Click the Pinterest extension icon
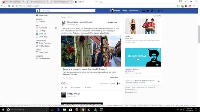This screenshot has width=200, height=112. tap(190, 6)
